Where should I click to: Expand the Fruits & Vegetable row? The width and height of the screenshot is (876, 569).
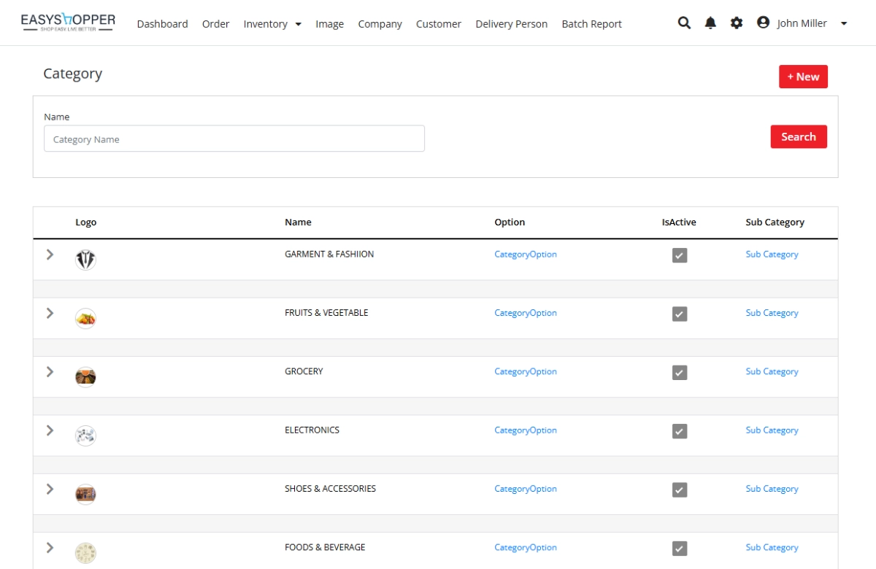[x=50, y=313]
